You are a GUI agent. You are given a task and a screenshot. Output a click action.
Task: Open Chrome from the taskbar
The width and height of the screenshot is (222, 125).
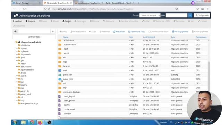[32, 122]
